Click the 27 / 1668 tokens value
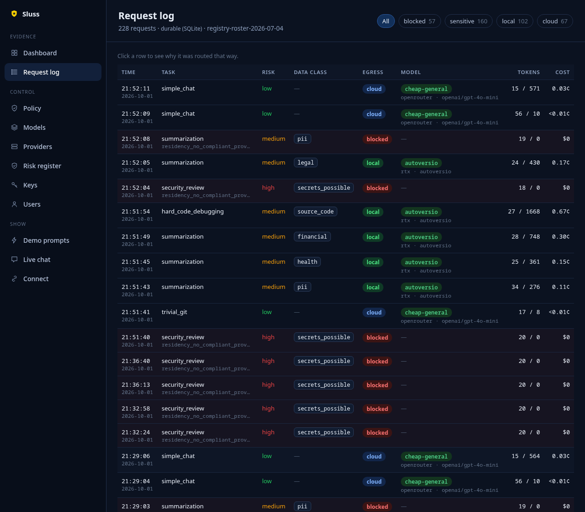This screenshot has width=585, height=512. 524,212
